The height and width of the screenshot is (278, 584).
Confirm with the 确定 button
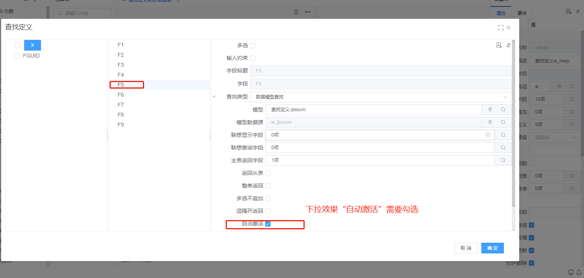[x=492, y=248]
